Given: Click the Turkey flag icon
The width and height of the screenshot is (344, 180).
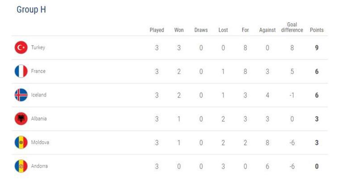Looking at the screenshot, I should tap(21, 48).
